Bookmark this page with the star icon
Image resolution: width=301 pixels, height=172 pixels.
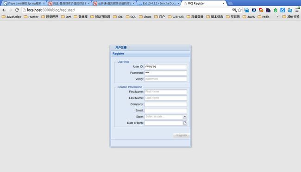[239, 10]
